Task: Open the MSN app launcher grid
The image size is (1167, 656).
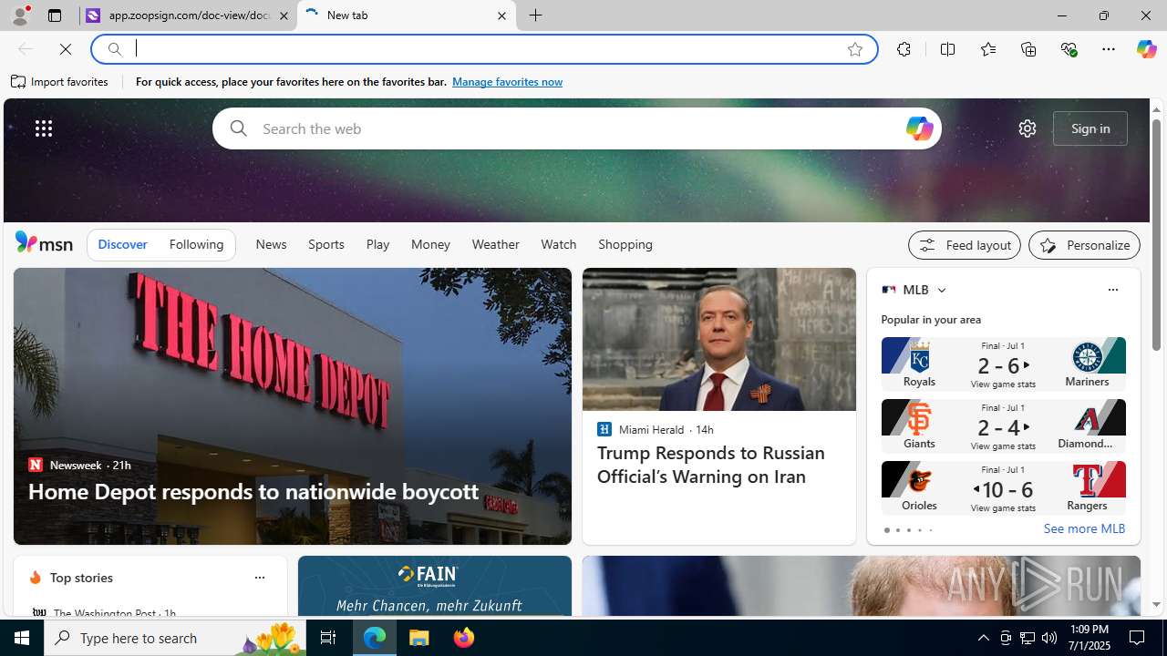Action: [44, 128]
